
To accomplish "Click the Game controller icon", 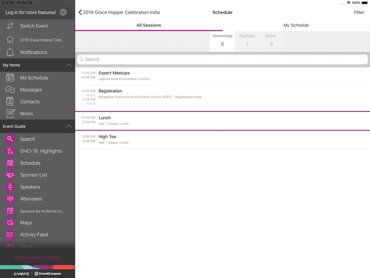I will [x=10, y=246].
